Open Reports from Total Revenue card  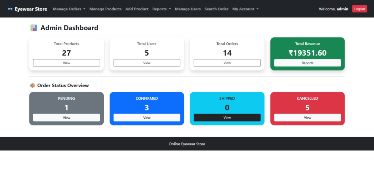coord(308,63)
